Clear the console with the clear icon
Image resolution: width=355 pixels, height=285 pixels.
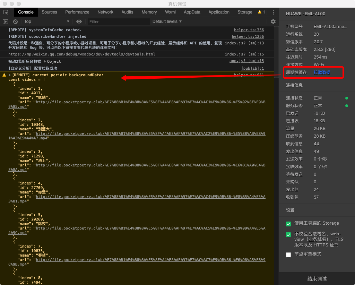click(15, 21)
